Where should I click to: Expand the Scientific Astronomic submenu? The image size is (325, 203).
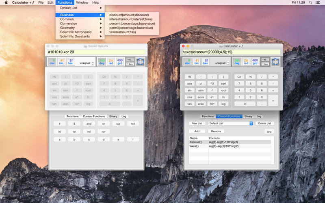click(80, 32)
